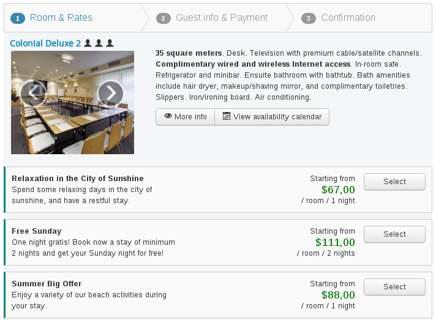Click the first guest occupancy person icon

88,43
